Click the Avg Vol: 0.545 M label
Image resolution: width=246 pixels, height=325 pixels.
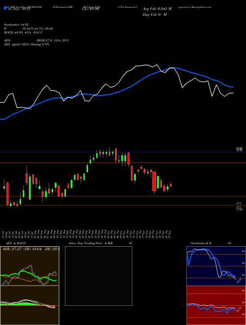click(157, 9)
